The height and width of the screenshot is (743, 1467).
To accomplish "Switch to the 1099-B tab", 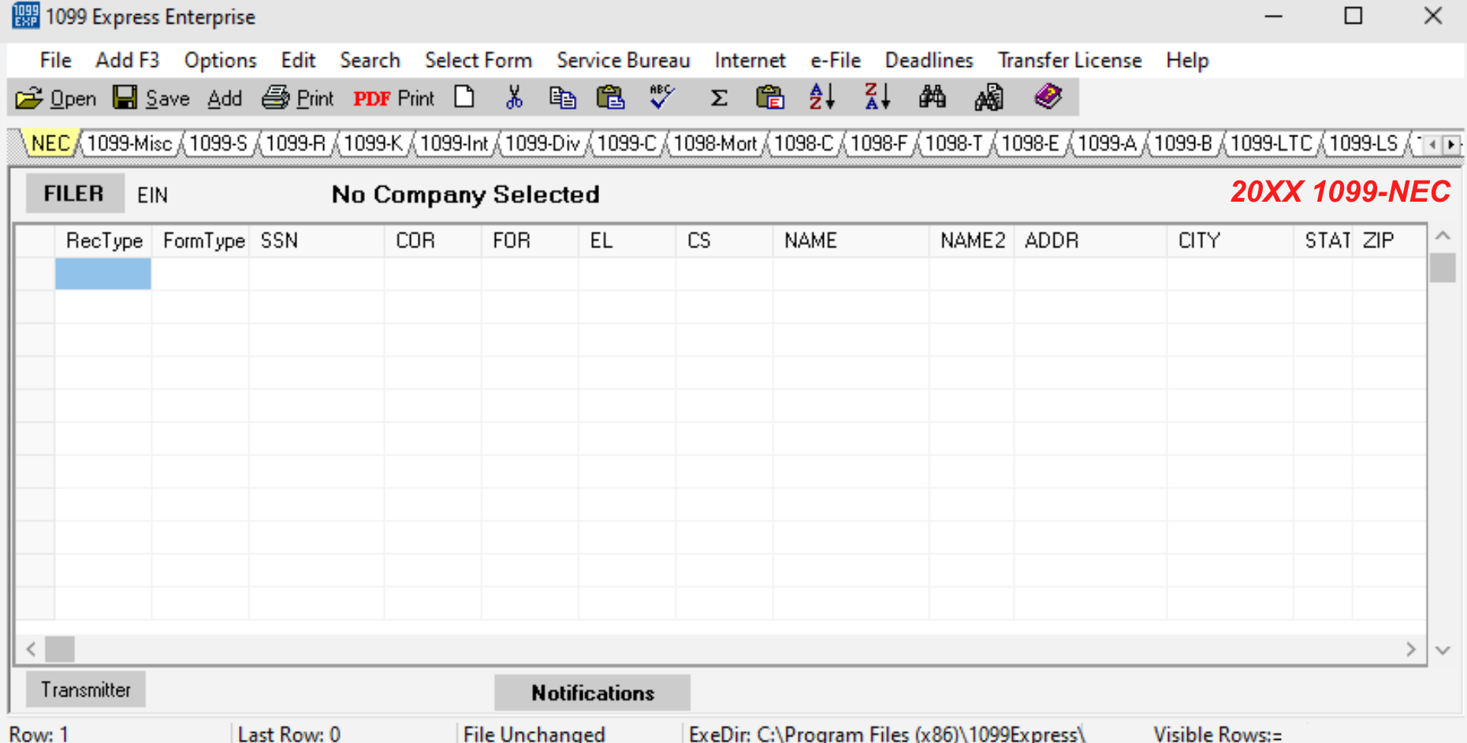I will click(1183, 143).
